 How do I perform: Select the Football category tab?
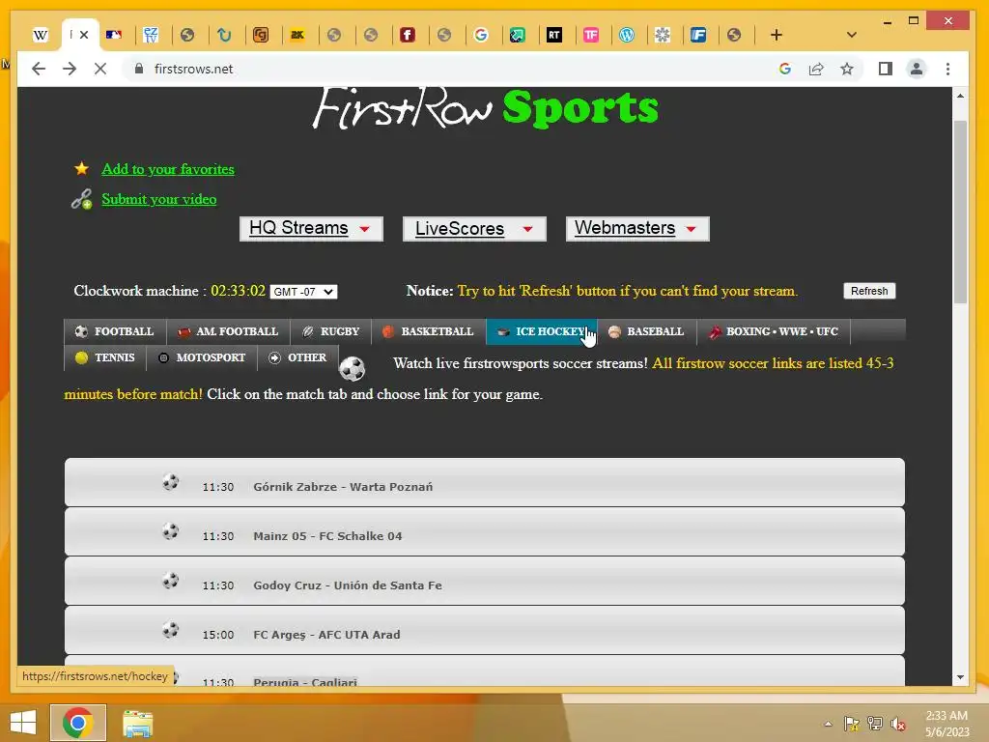(x=115, y=331)
